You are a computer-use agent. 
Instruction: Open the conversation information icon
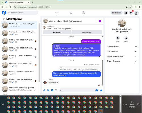pyautogui.click(x=100, y=21)
